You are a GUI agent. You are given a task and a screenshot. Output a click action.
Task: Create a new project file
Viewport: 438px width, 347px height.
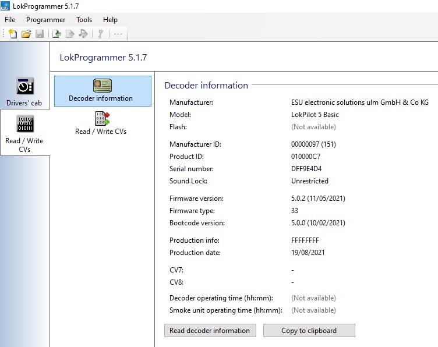click(13, 34)
